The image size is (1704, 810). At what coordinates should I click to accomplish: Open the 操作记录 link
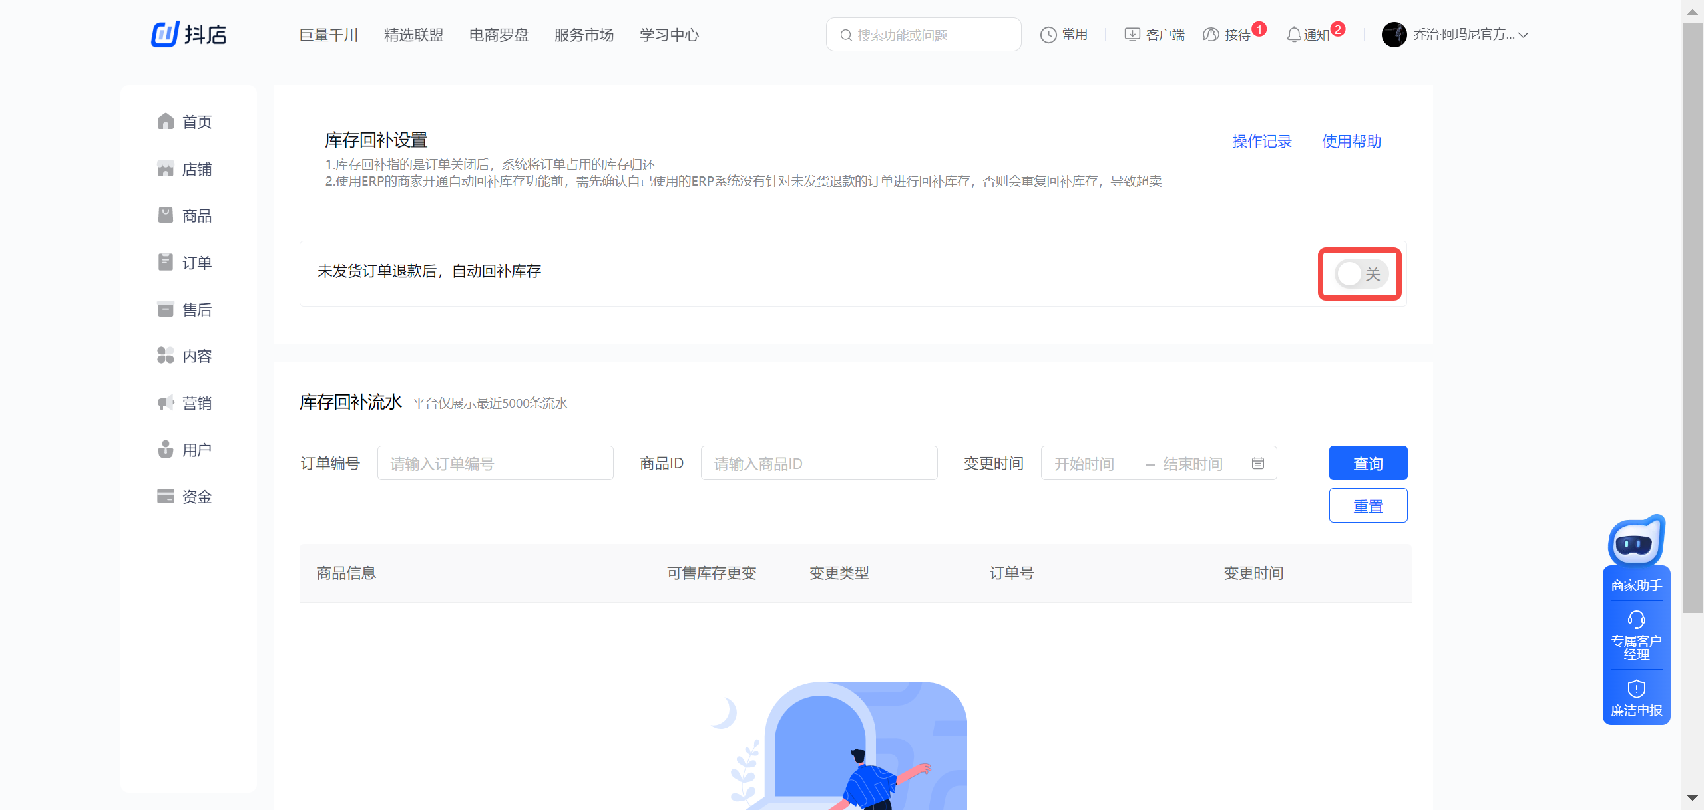coord(1261,141)
